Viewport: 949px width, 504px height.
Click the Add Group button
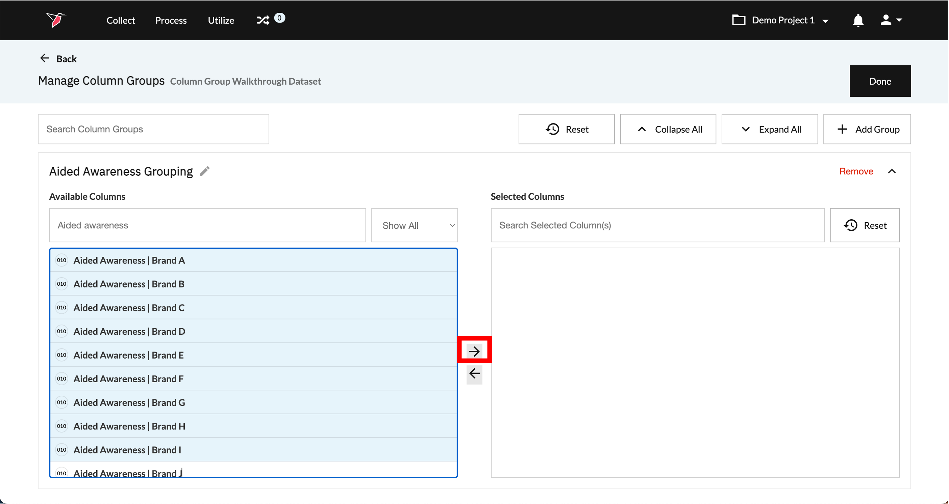click(867, 129)
